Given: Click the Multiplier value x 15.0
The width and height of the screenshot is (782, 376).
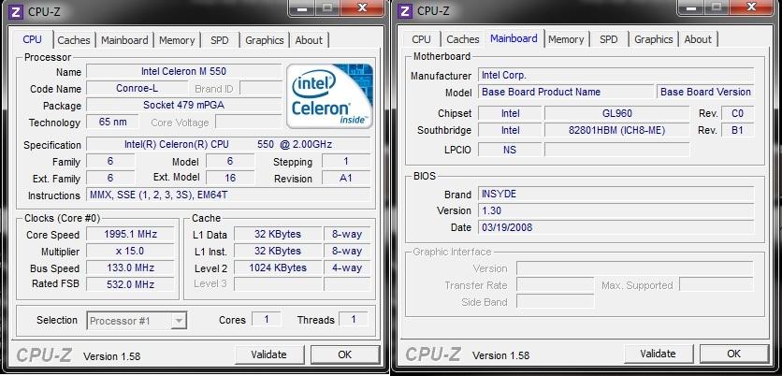Looking at the screenshot, I should click(130, 251).
